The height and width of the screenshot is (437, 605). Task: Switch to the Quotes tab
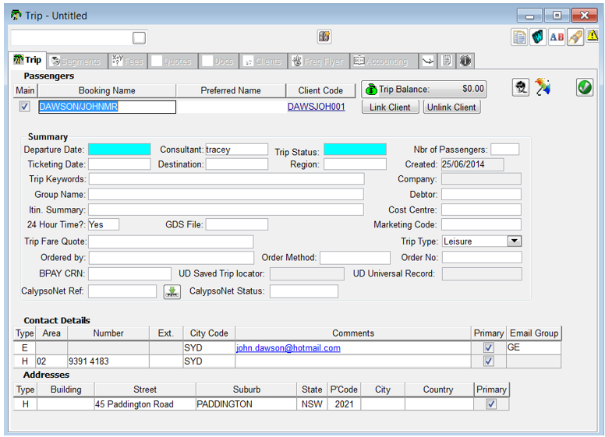(173, 61)
